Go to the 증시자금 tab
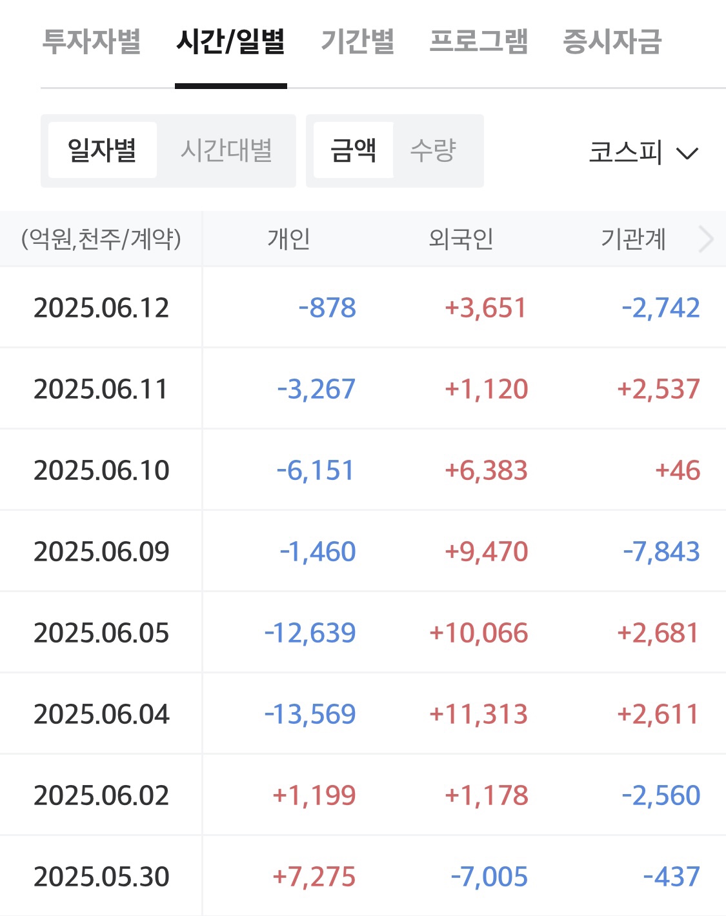This screenshot has height=916, width=726. 612,42
